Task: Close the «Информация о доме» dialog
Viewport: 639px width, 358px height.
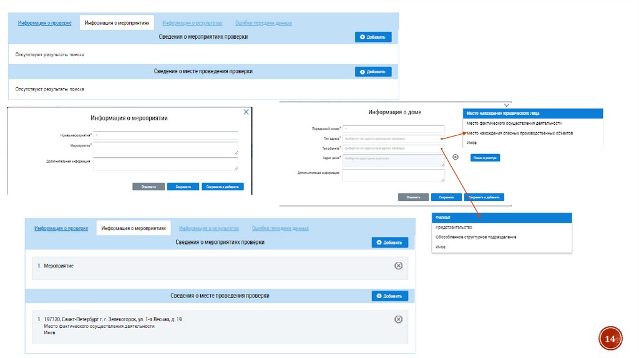Action: [507, 105]
